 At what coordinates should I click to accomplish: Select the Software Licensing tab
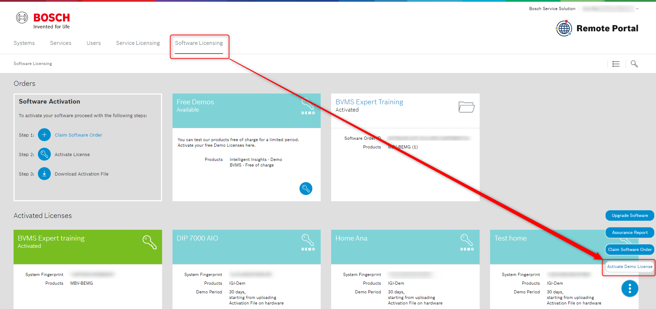coord(199,43)
